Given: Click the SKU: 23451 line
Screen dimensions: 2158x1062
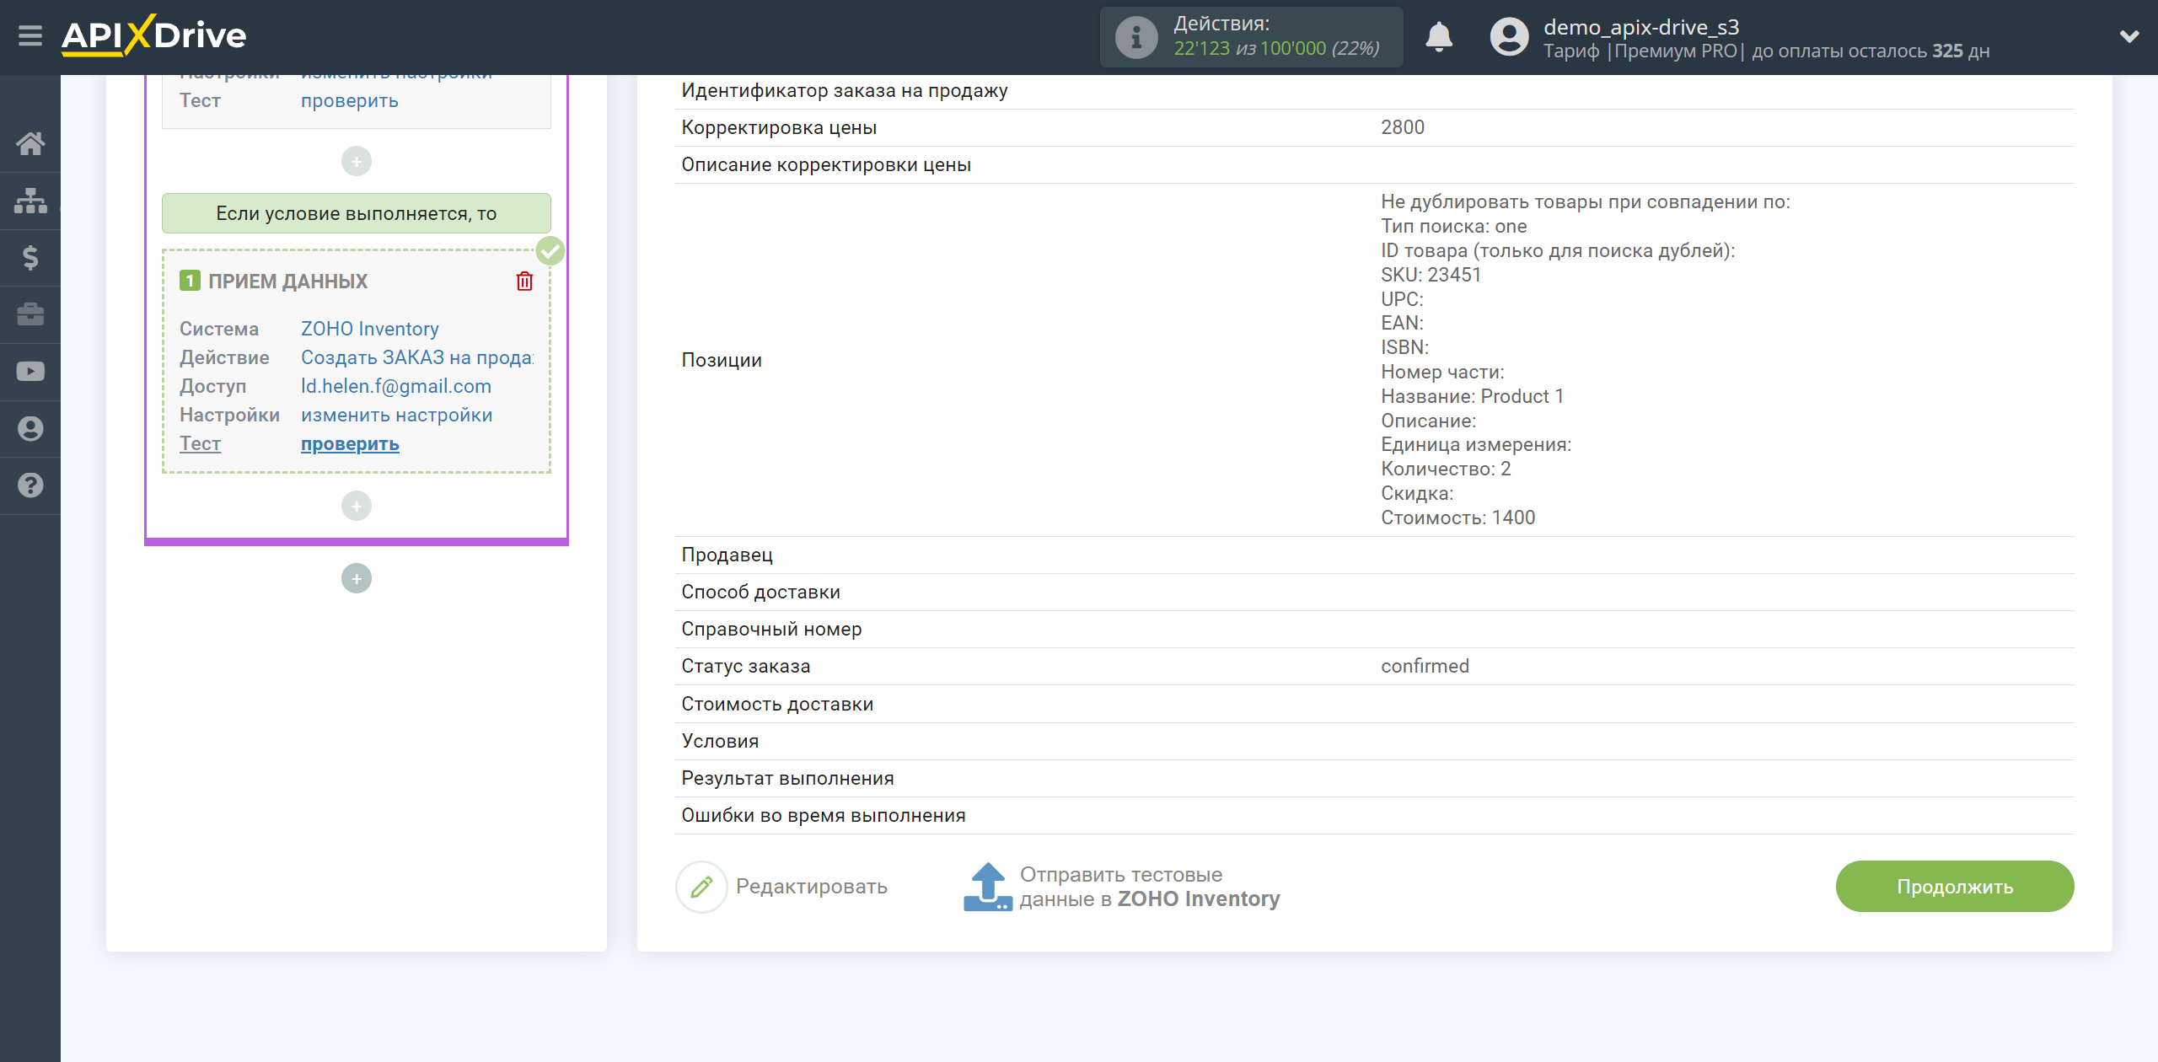Looking at the screenshot, I should (x=1431, y=275).
